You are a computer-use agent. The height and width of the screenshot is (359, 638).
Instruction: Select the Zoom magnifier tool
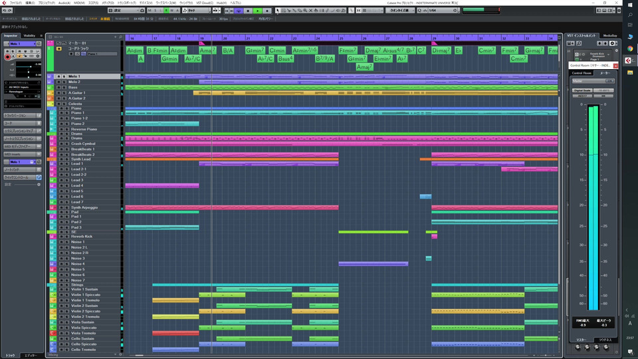[x=305, y=11]
